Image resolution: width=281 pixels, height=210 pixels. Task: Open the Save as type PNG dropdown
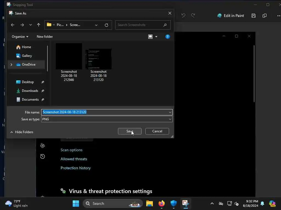pyautogui.click(x=107, y=119)
